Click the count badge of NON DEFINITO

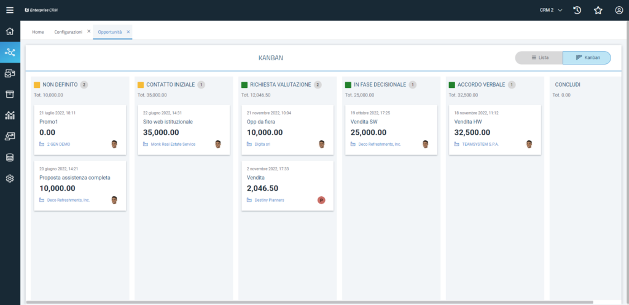point(84,85)
